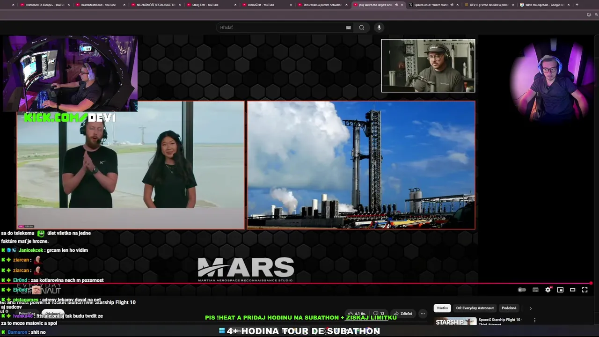
Task: Click the 'Zdieľať' share button
Action: 403,314
